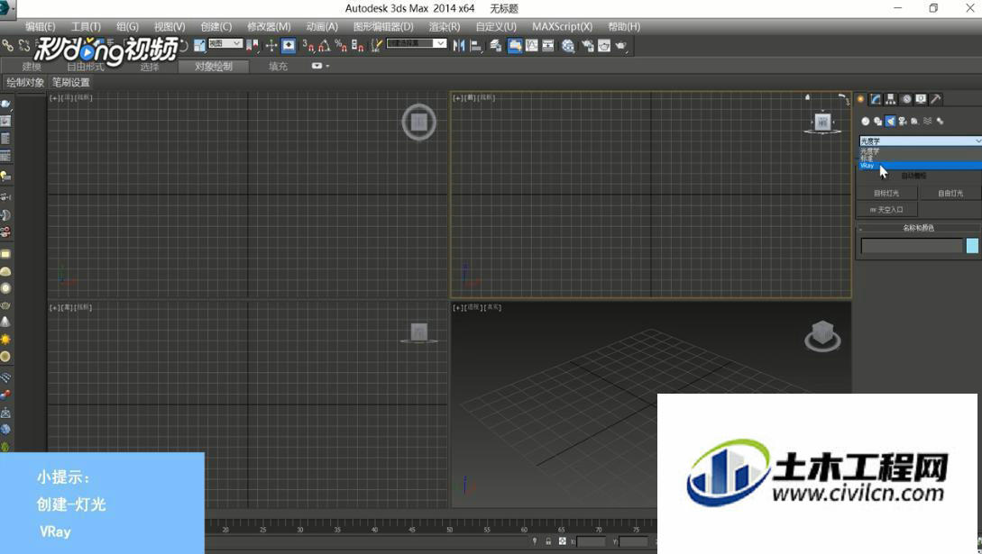The image size is (982, 554).
Task: Click the Mirror tool icon
Action: coord(459,46)
